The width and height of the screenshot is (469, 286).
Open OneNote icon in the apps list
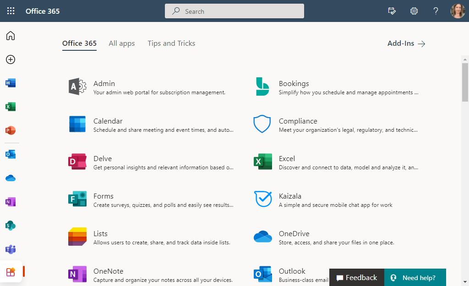pos(77,274)
